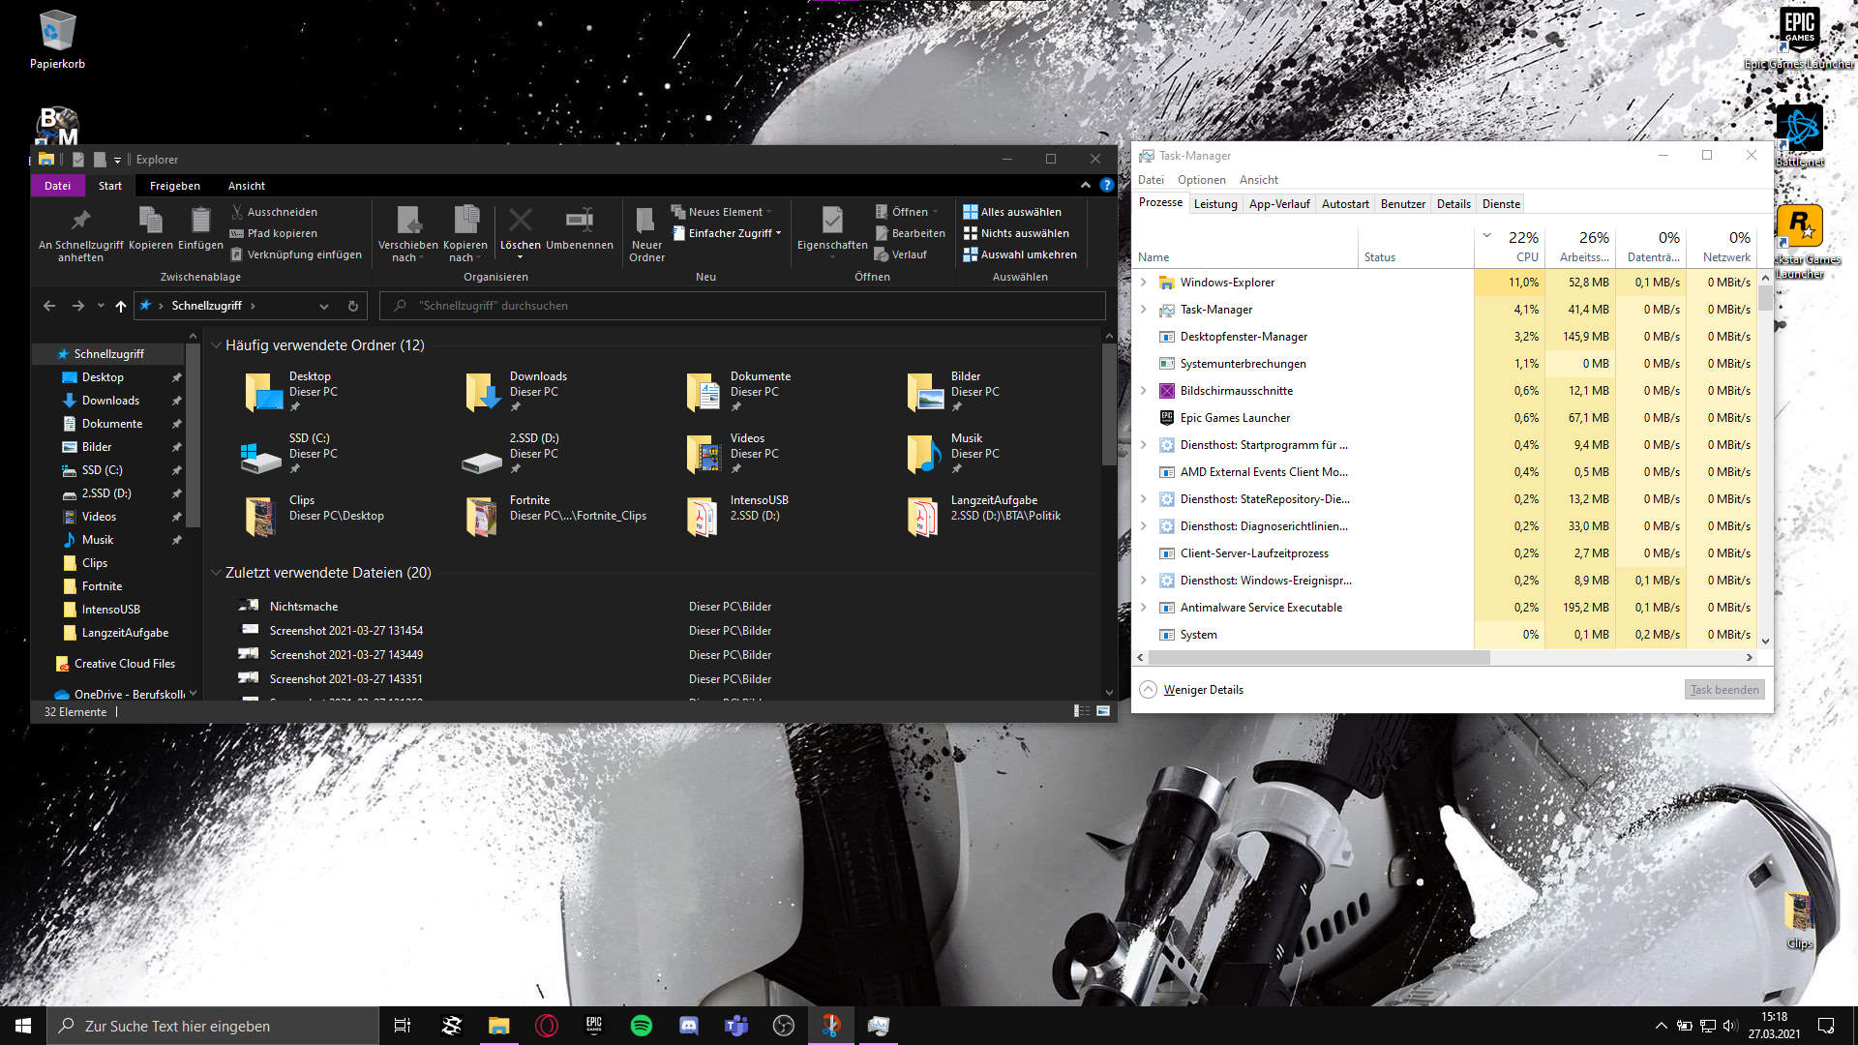Screen dimensions: 1858x1045
Task: Click the Task beenden button
Action: point(1724,690)
